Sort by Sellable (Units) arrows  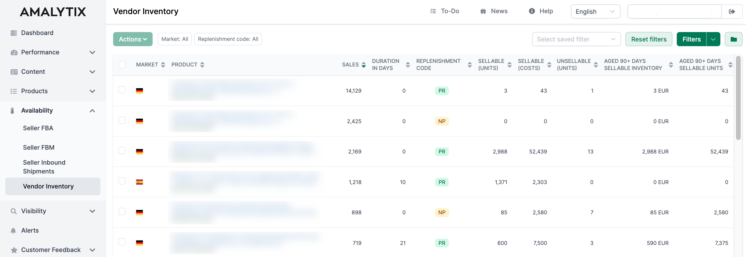(510, 65)
